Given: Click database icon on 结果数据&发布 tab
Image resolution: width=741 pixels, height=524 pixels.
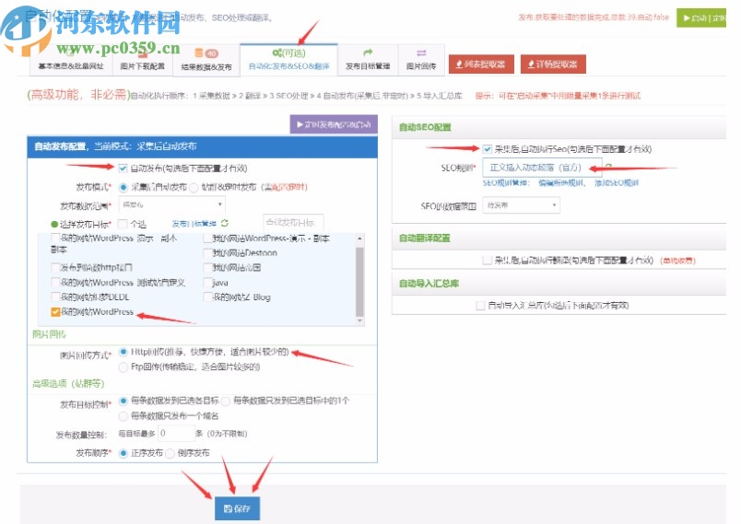Looking at the screenshot, I should 199,52.
